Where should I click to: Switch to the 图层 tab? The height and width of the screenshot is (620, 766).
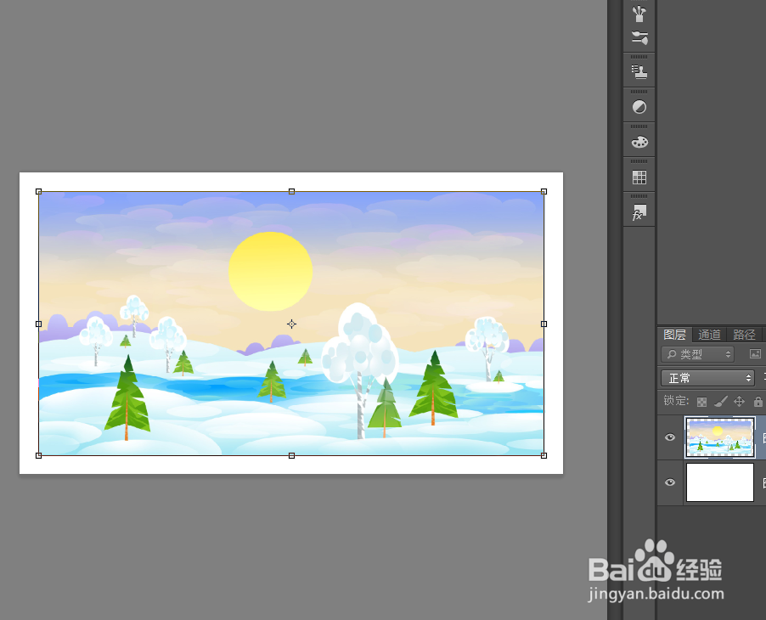674,335
